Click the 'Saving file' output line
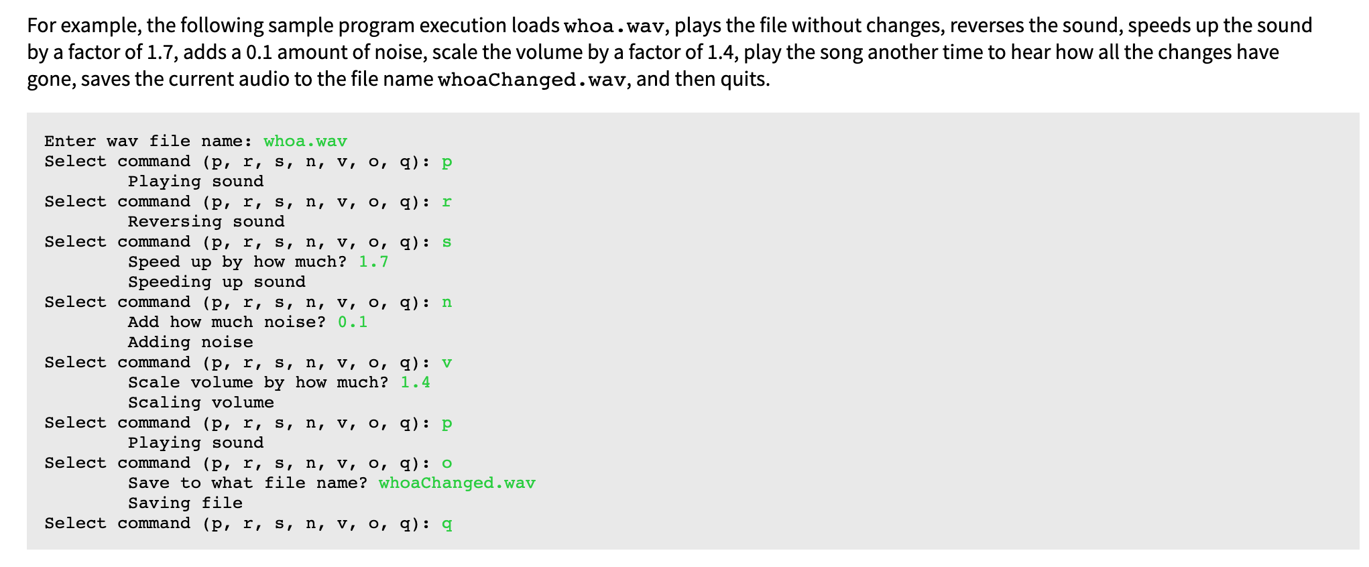Viewport: 1369px width, 567px height. 185,503
